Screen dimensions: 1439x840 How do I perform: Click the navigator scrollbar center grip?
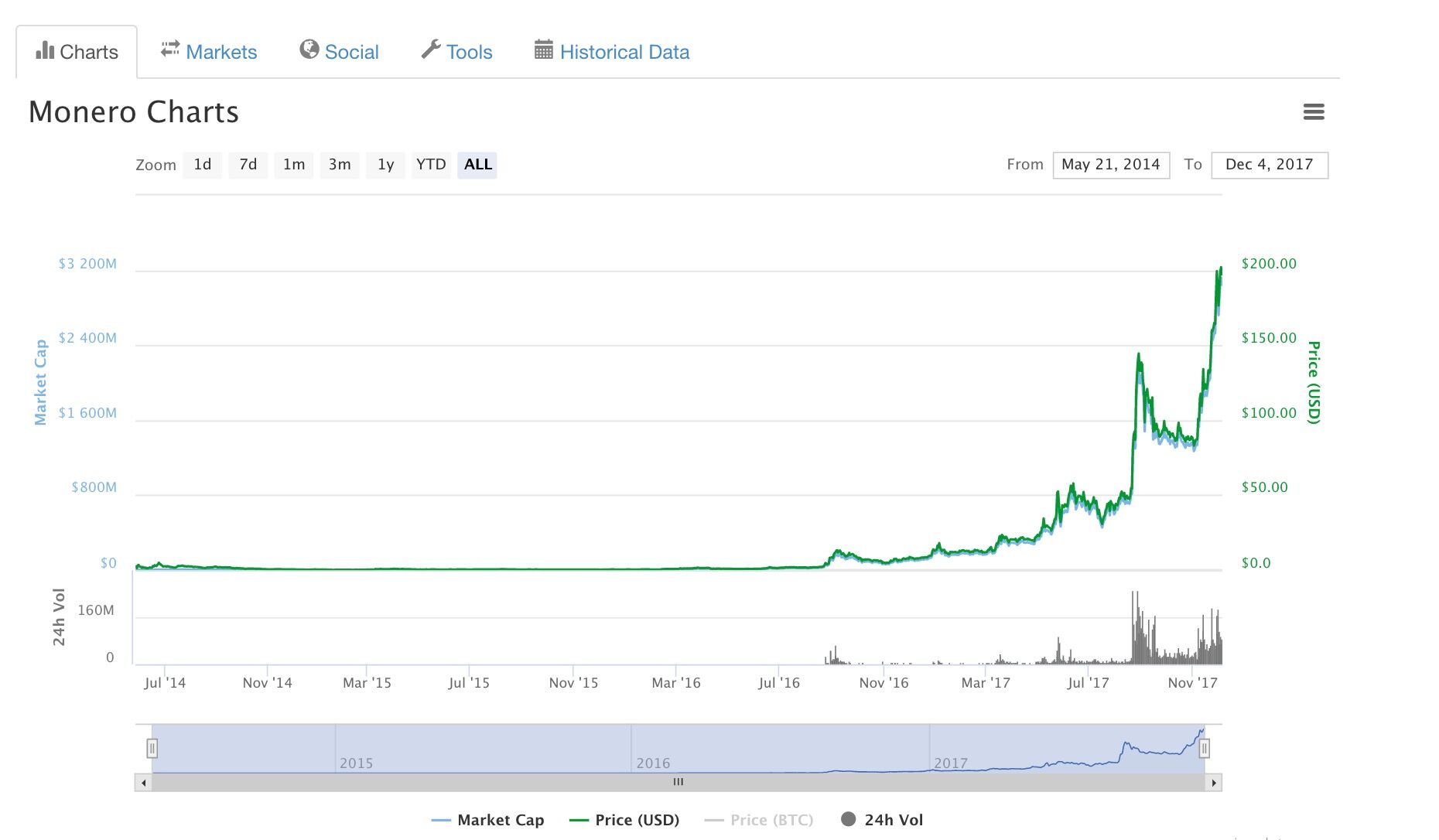click(678, 782)
